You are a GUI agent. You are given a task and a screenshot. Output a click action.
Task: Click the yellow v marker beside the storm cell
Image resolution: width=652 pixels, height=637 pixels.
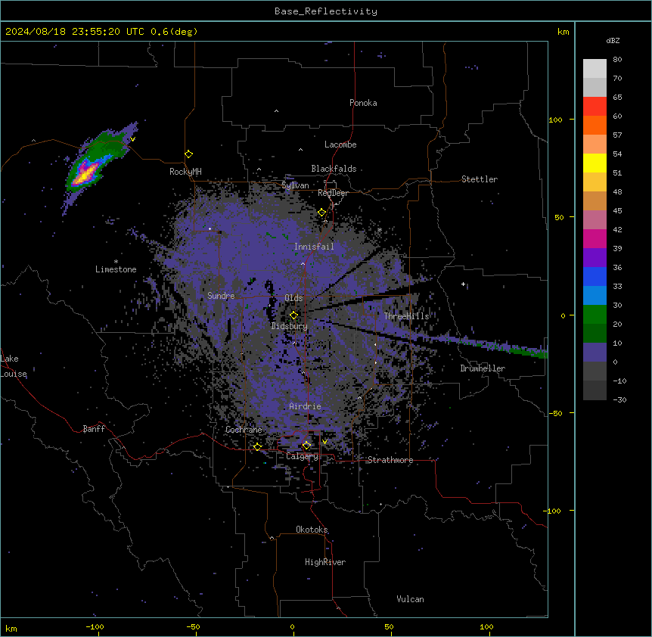[132, 139]
